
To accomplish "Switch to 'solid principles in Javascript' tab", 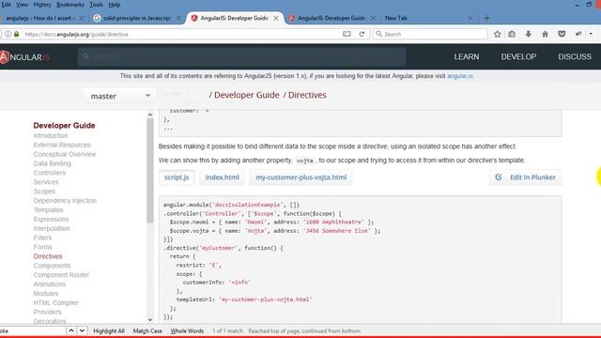I will 137,18.
